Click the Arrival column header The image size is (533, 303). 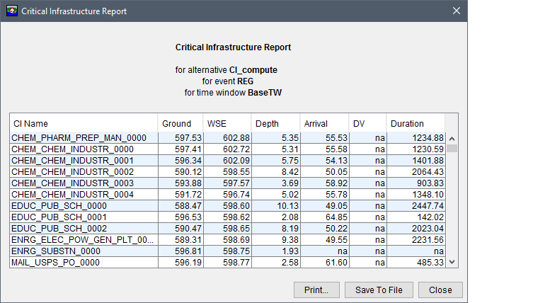(x=324, y=123)
